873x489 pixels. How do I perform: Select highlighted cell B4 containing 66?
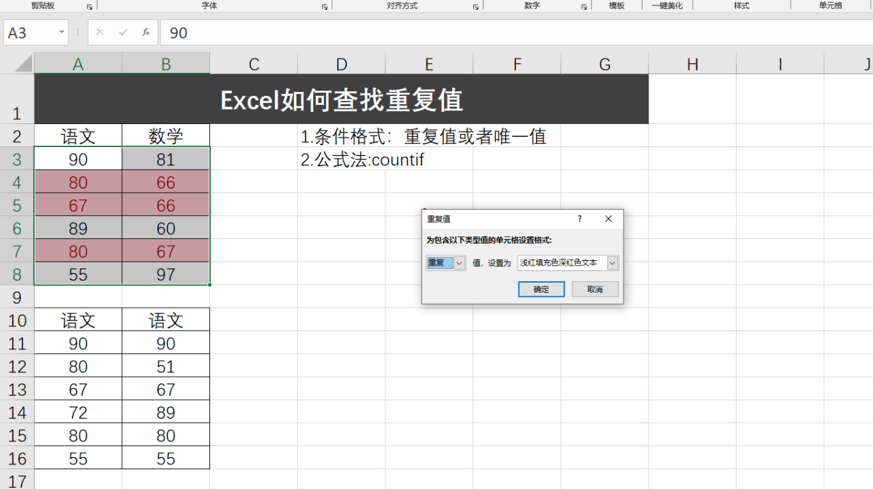coord(166,182)
